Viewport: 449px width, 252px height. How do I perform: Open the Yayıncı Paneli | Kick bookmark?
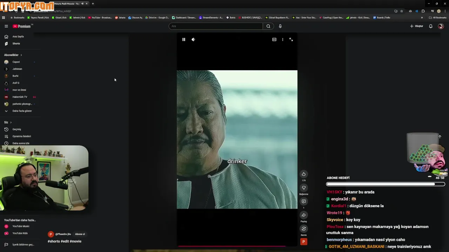point(38,17)
